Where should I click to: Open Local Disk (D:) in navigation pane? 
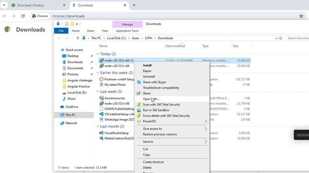click(77, 92)
